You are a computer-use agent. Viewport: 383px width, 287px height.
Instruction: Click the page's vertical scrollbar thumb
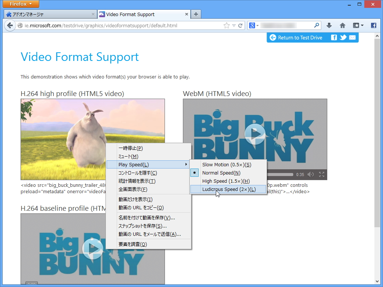(x=377, y=133)
